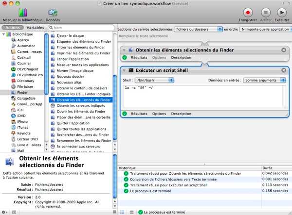Choose Se connecter aux serveurs action
Viewport: 292px width, 215px height.
pyautogui.click(x=78, y=147)
